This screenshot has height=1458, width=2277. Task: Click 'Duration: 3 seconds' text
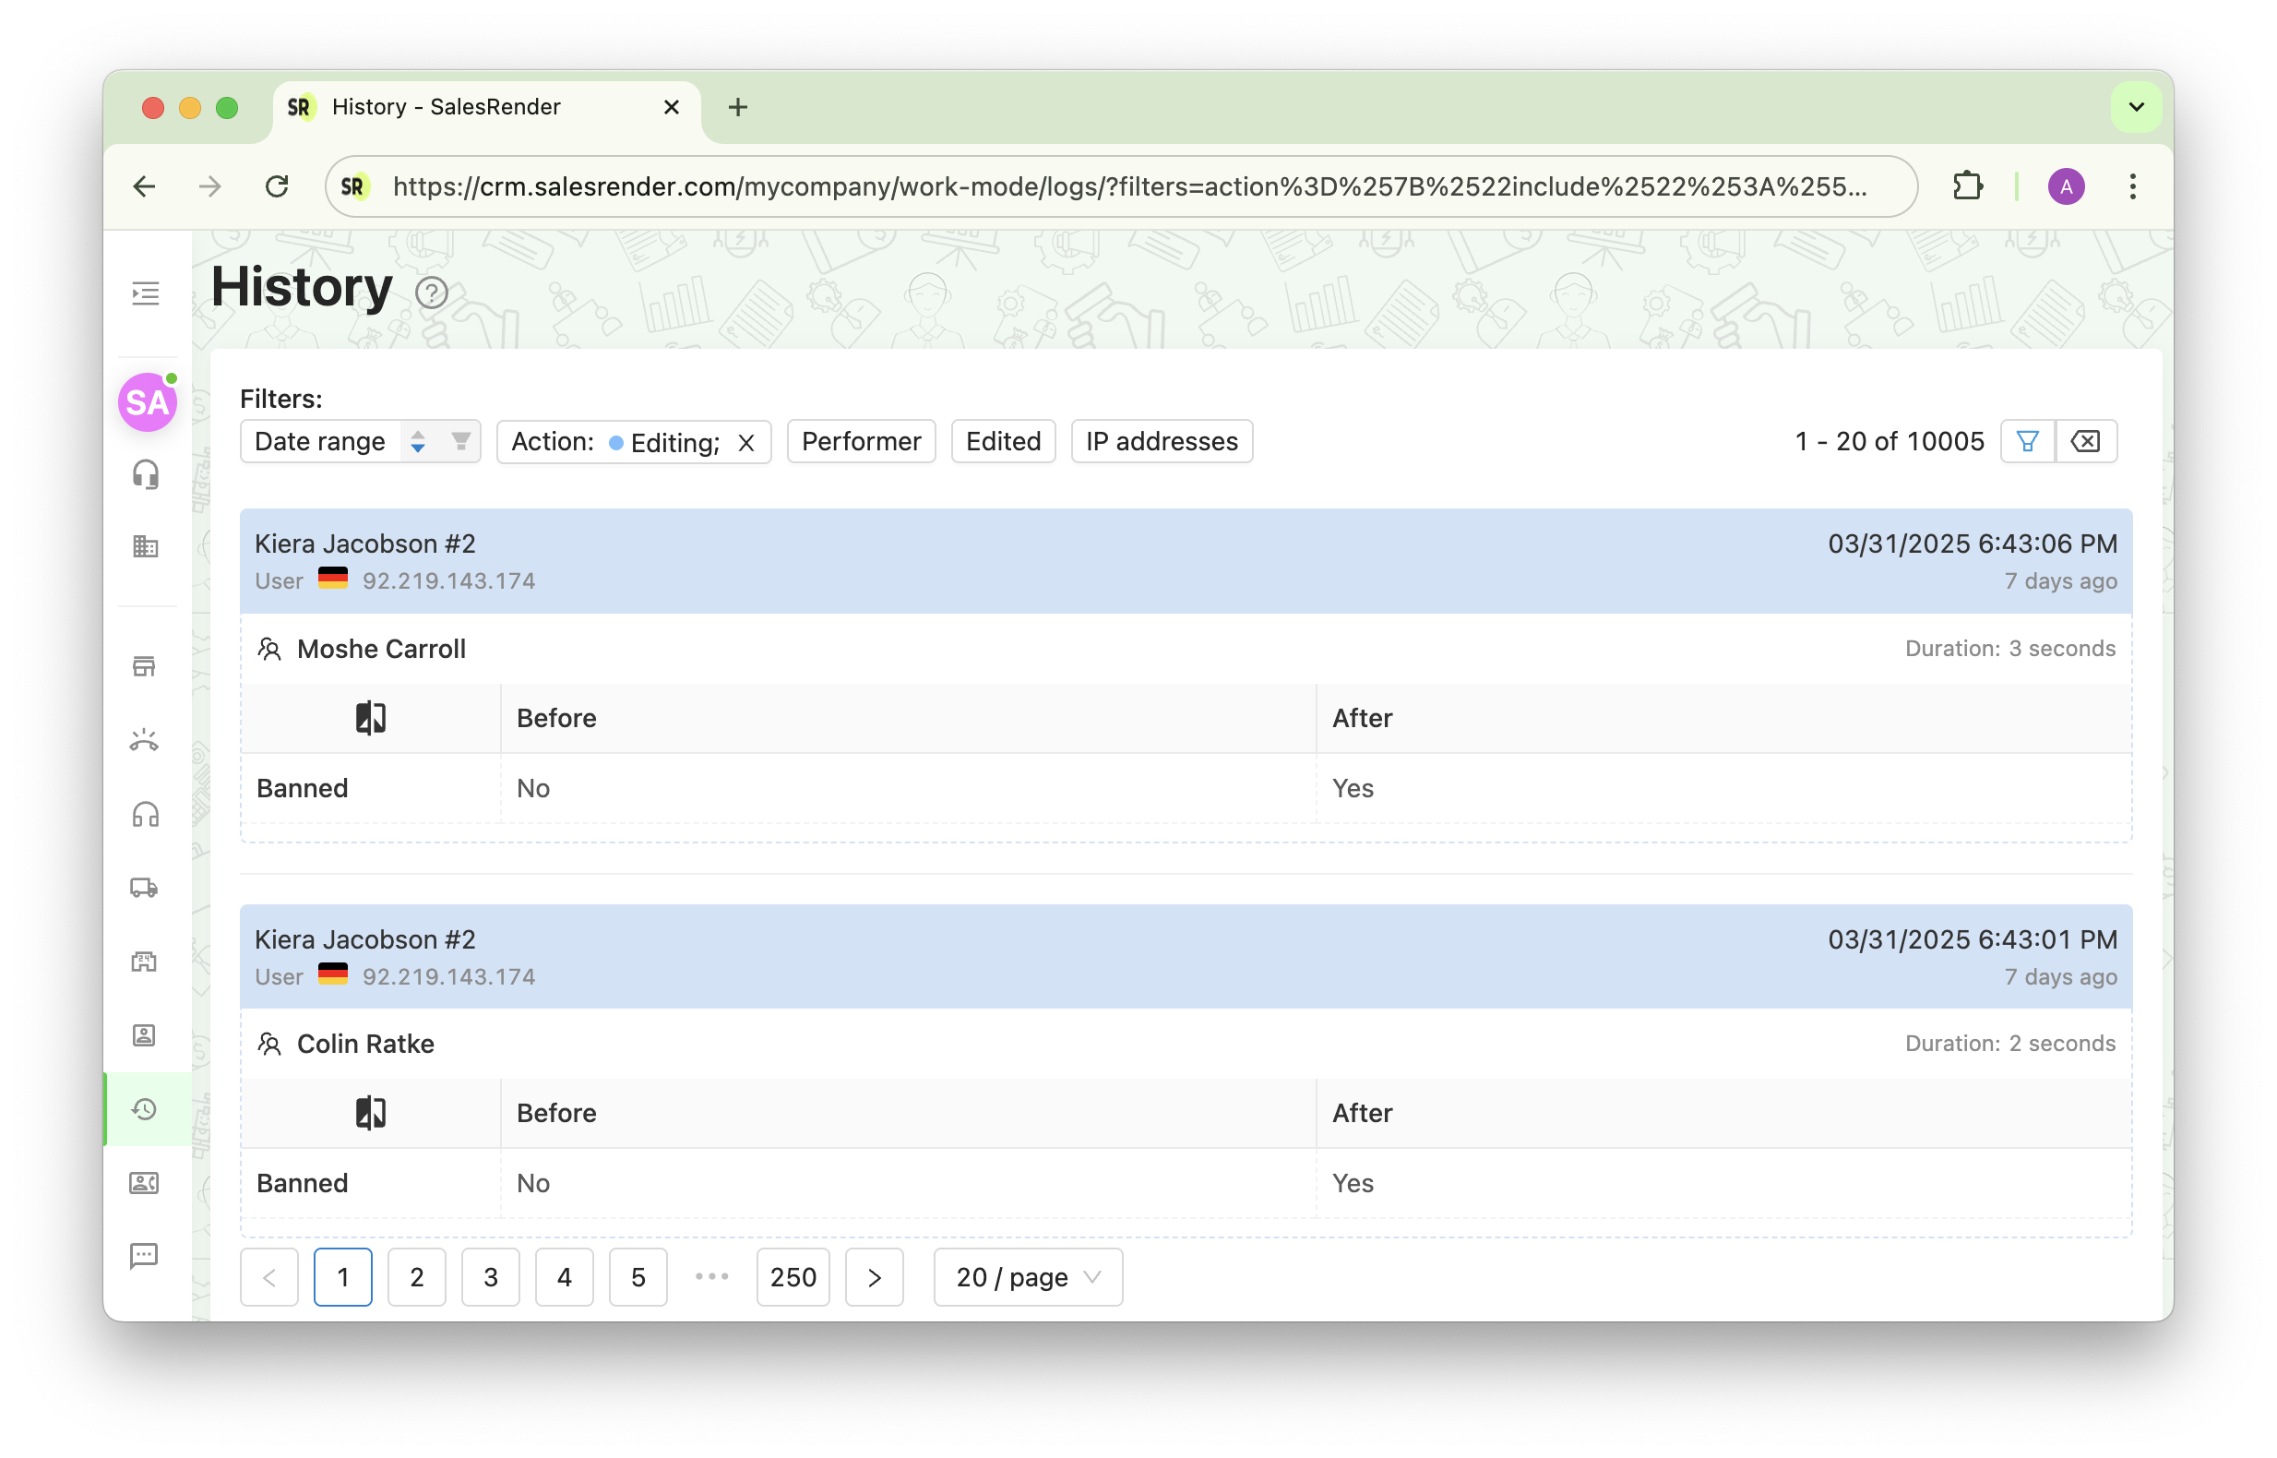click(2009, 649)
